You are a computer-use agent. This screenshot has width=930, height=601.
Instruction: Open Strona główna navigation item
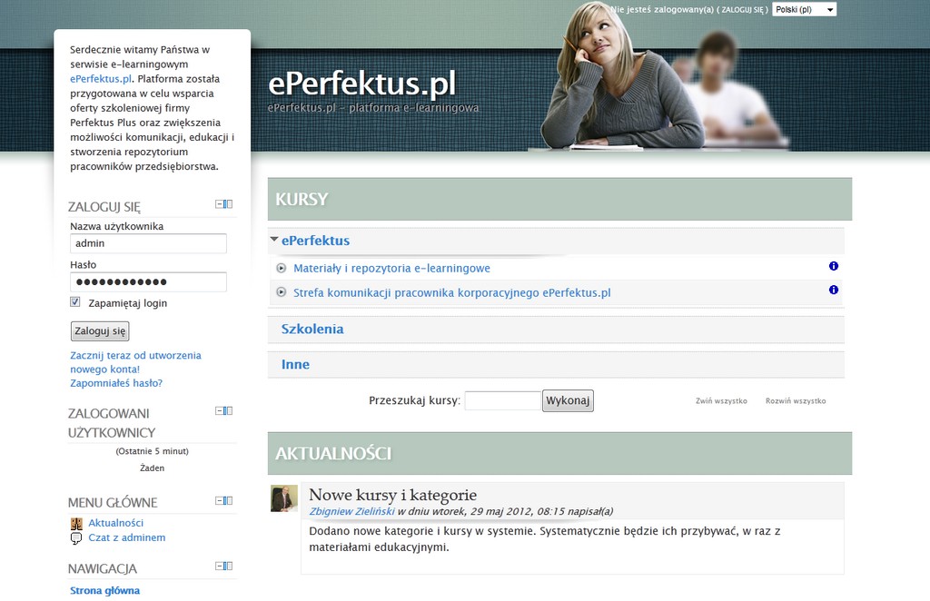105,590
